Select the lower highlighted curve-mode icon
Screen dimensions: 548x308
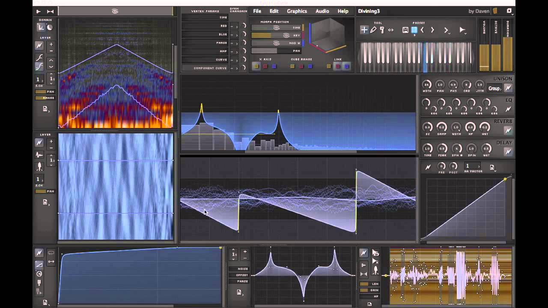[39, 66]
